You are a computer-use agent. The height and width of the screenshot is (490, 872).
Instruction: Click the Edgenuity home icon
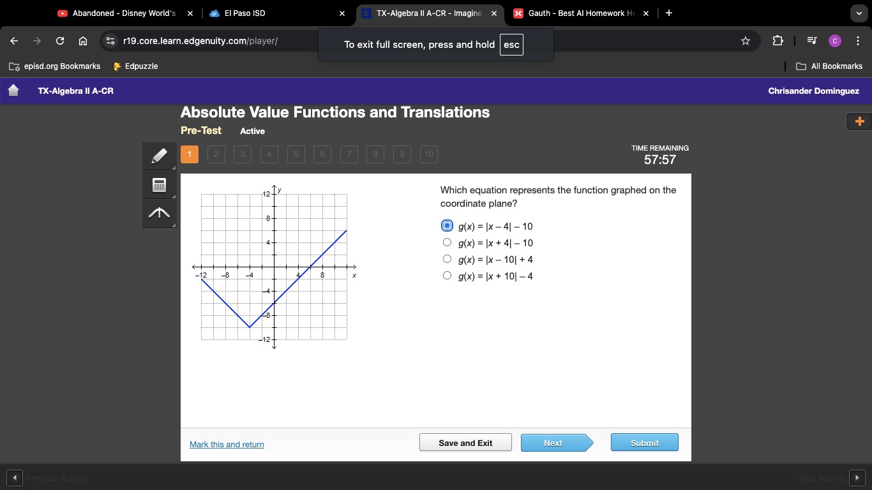[13, 91]
